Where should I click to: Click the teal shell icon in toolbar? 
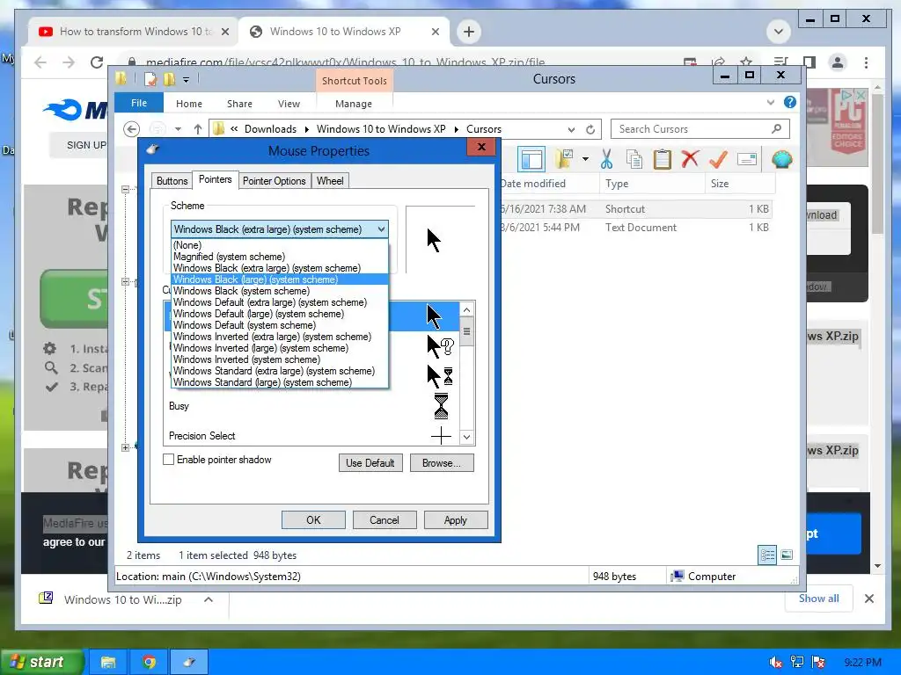(781, 159)
